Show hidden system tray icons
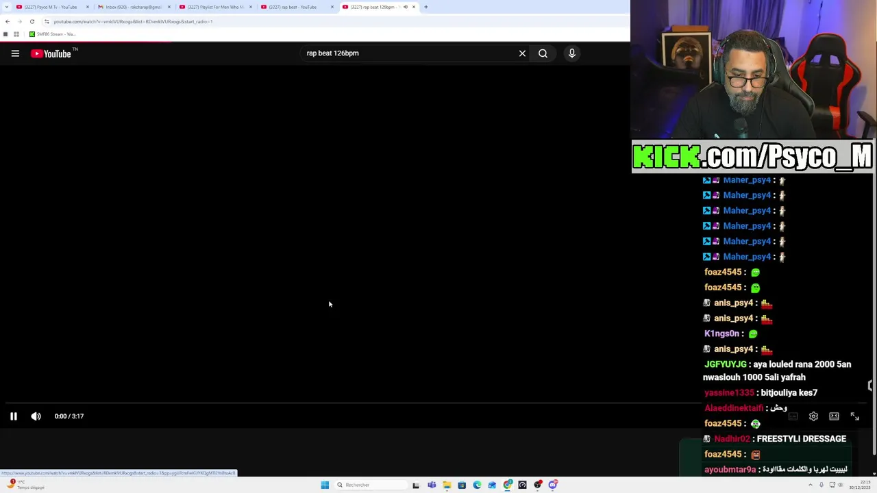The width and height of the screenshot is (877, 493). coord(812,485)
